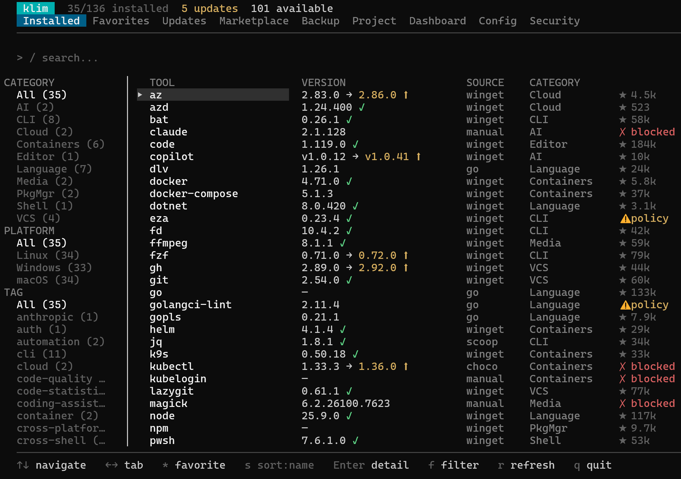Open the Security tab
The height and width of the screenshot is (479, 681).
coord(555,21)
